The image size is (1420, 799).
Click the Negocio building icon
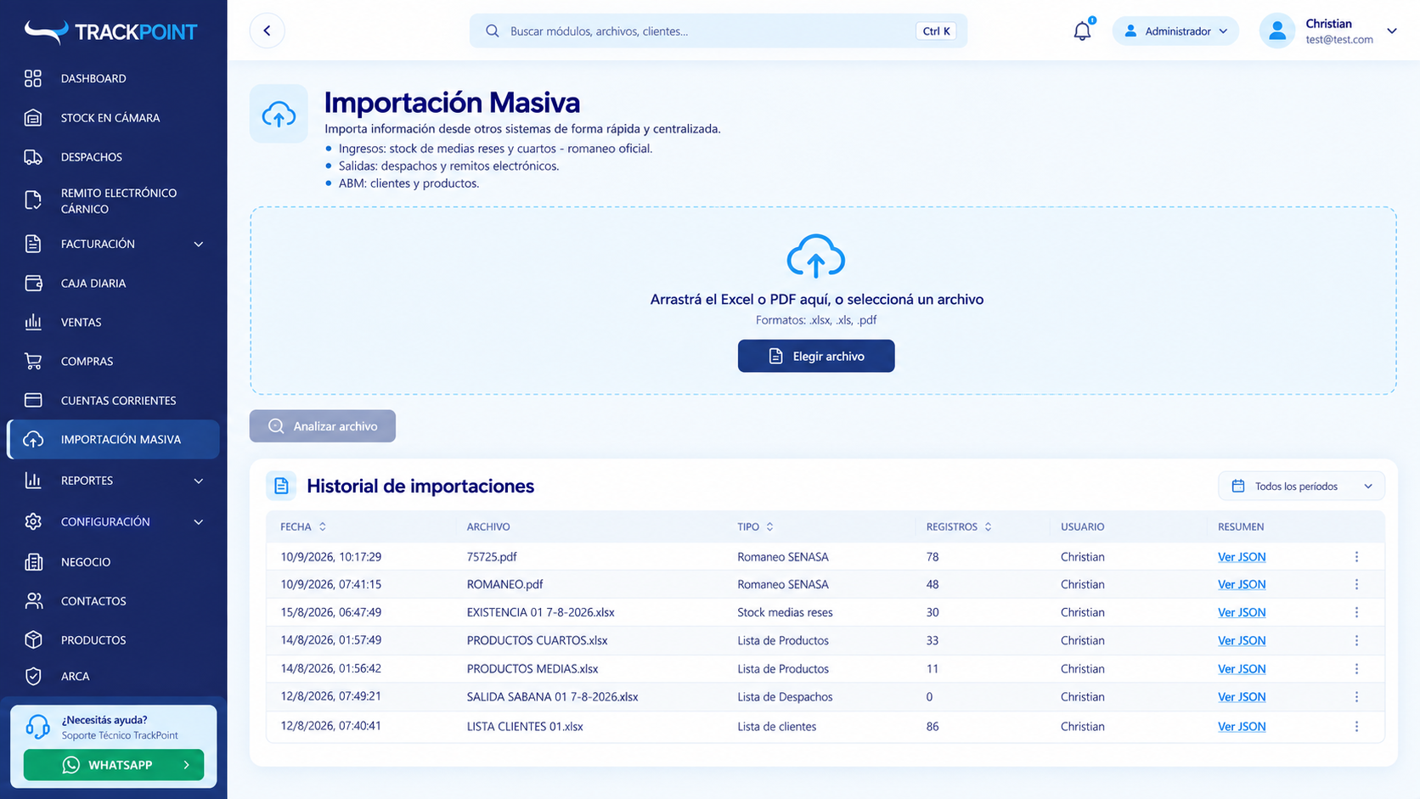click(x=33, y=561)
